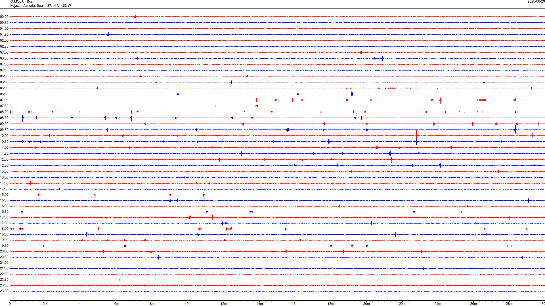Select the 14m axis tick label
Image resolution: width=545 pixels, height=306 pixels.
point(259,304)
